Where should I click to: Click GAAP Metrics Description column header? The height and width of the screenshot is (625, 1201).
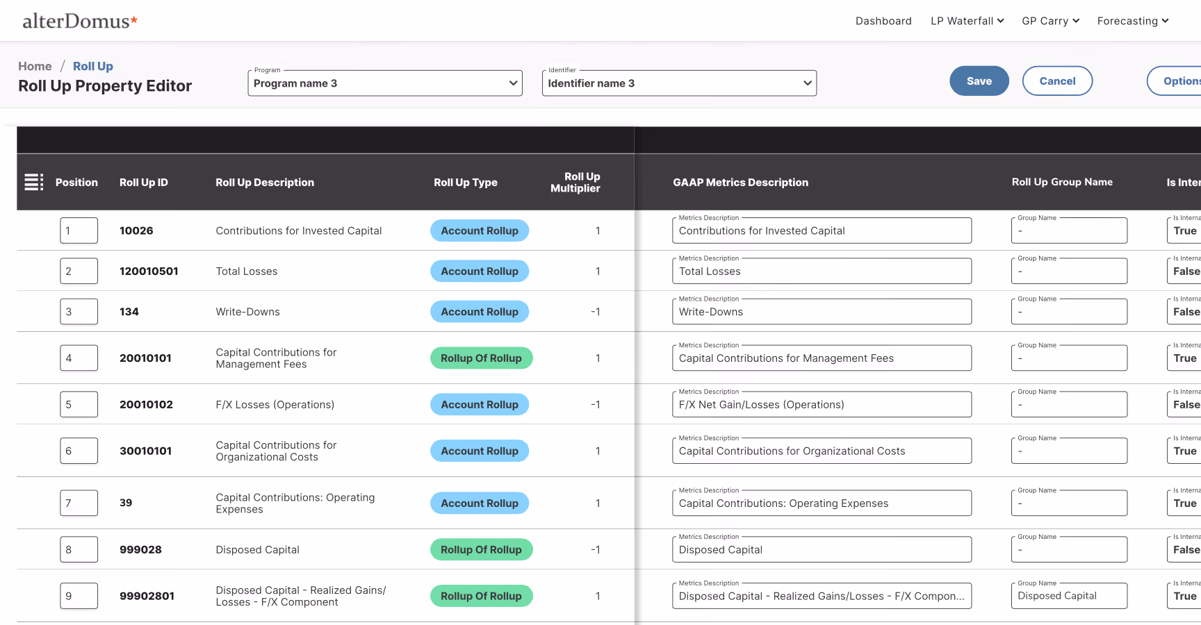740,182
